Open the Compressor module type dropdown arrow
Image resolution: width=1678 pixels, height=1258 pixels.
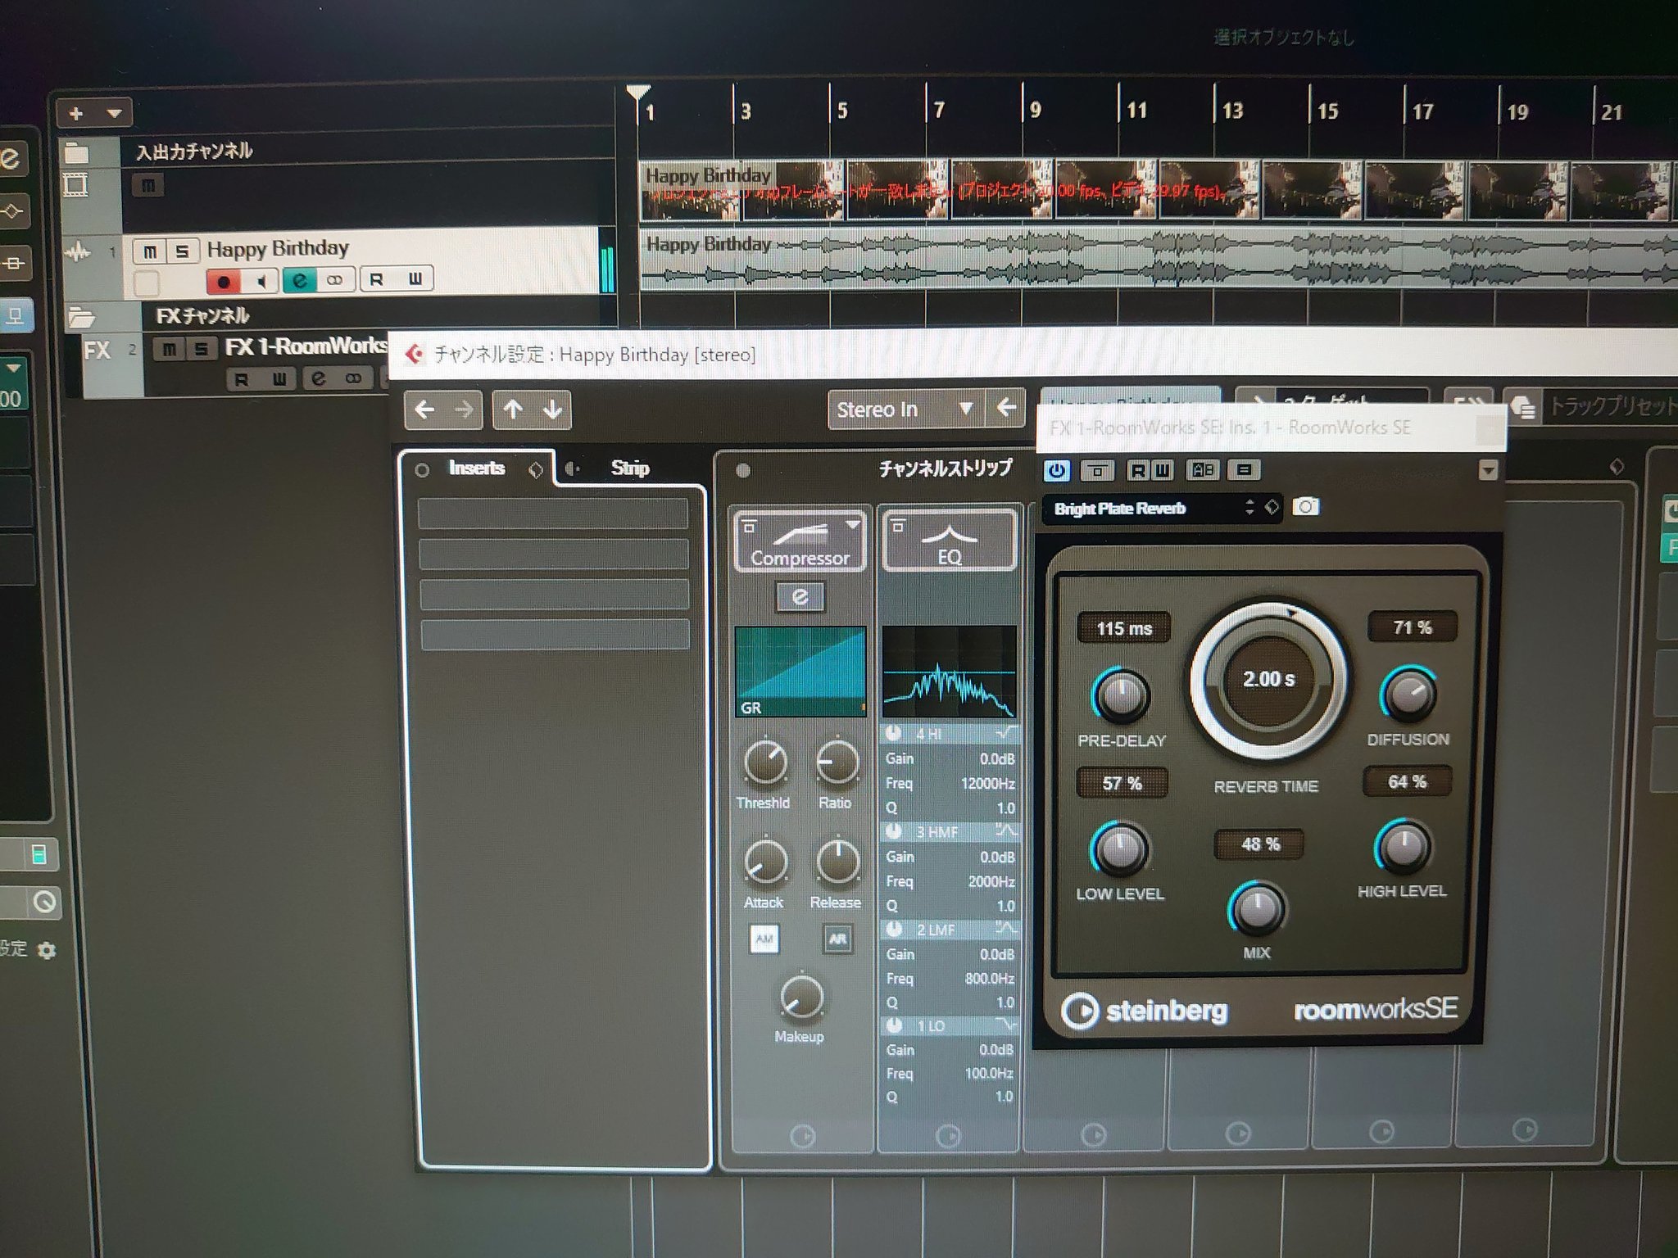[853, 524]
